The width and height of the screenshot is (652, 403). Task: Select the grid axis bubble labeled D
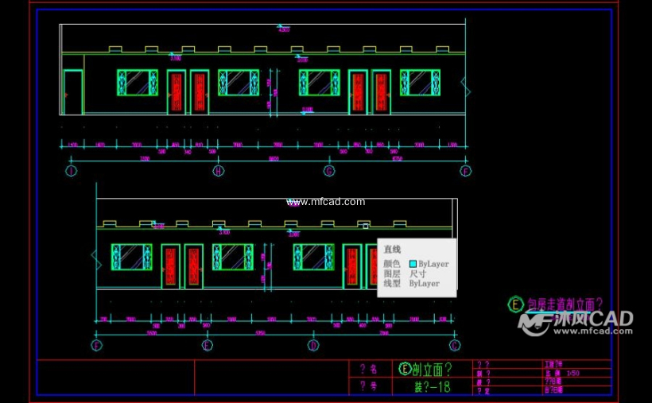(x=313, y=345)
